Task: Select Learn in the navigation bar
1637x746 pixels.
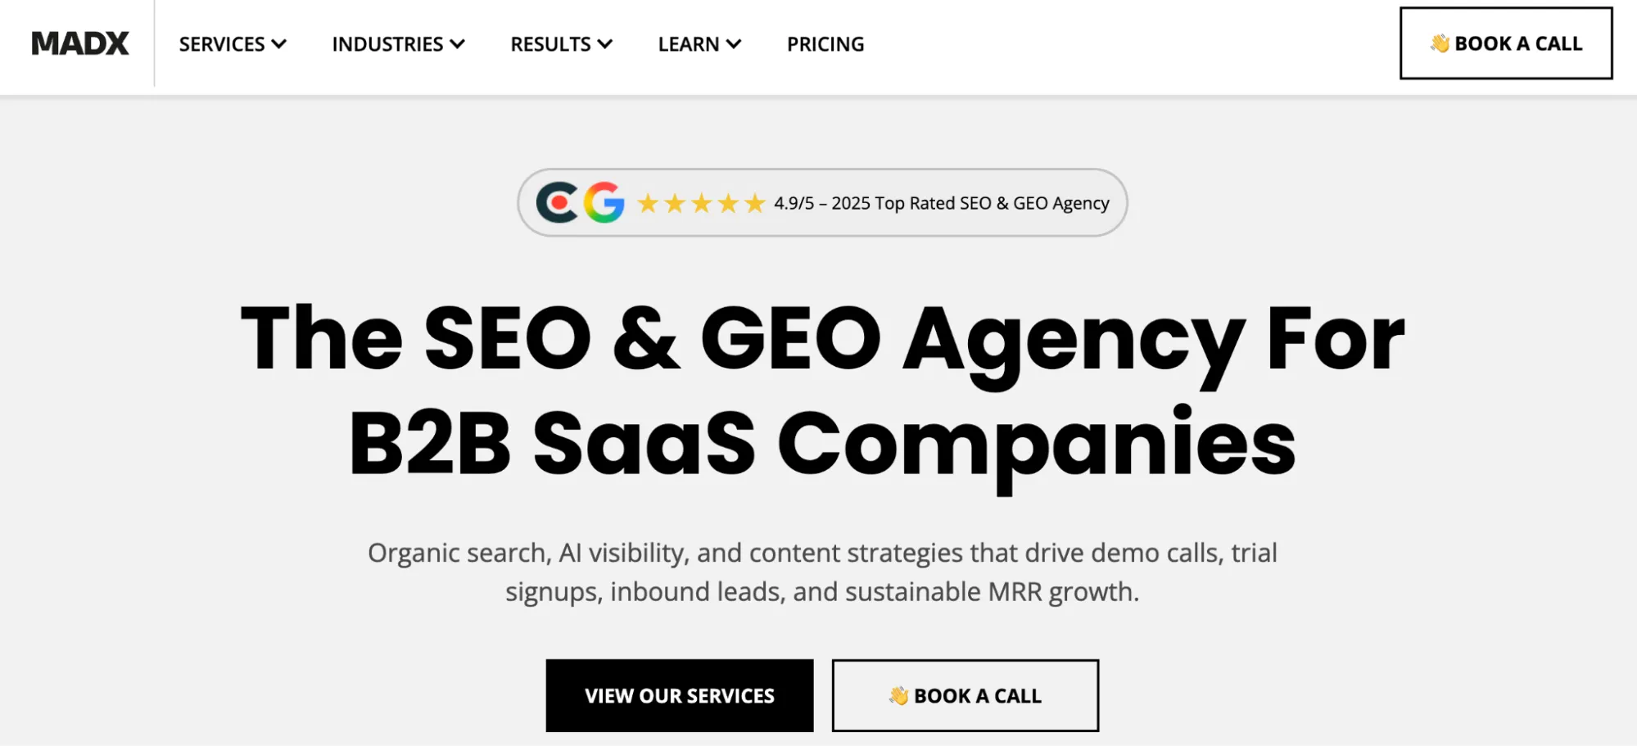Action: click(689, 44)
